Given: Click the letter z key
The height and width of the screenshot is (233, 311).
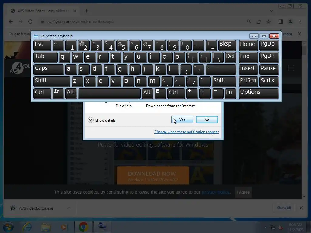Looking at the screenshot, I should [77, 82].
